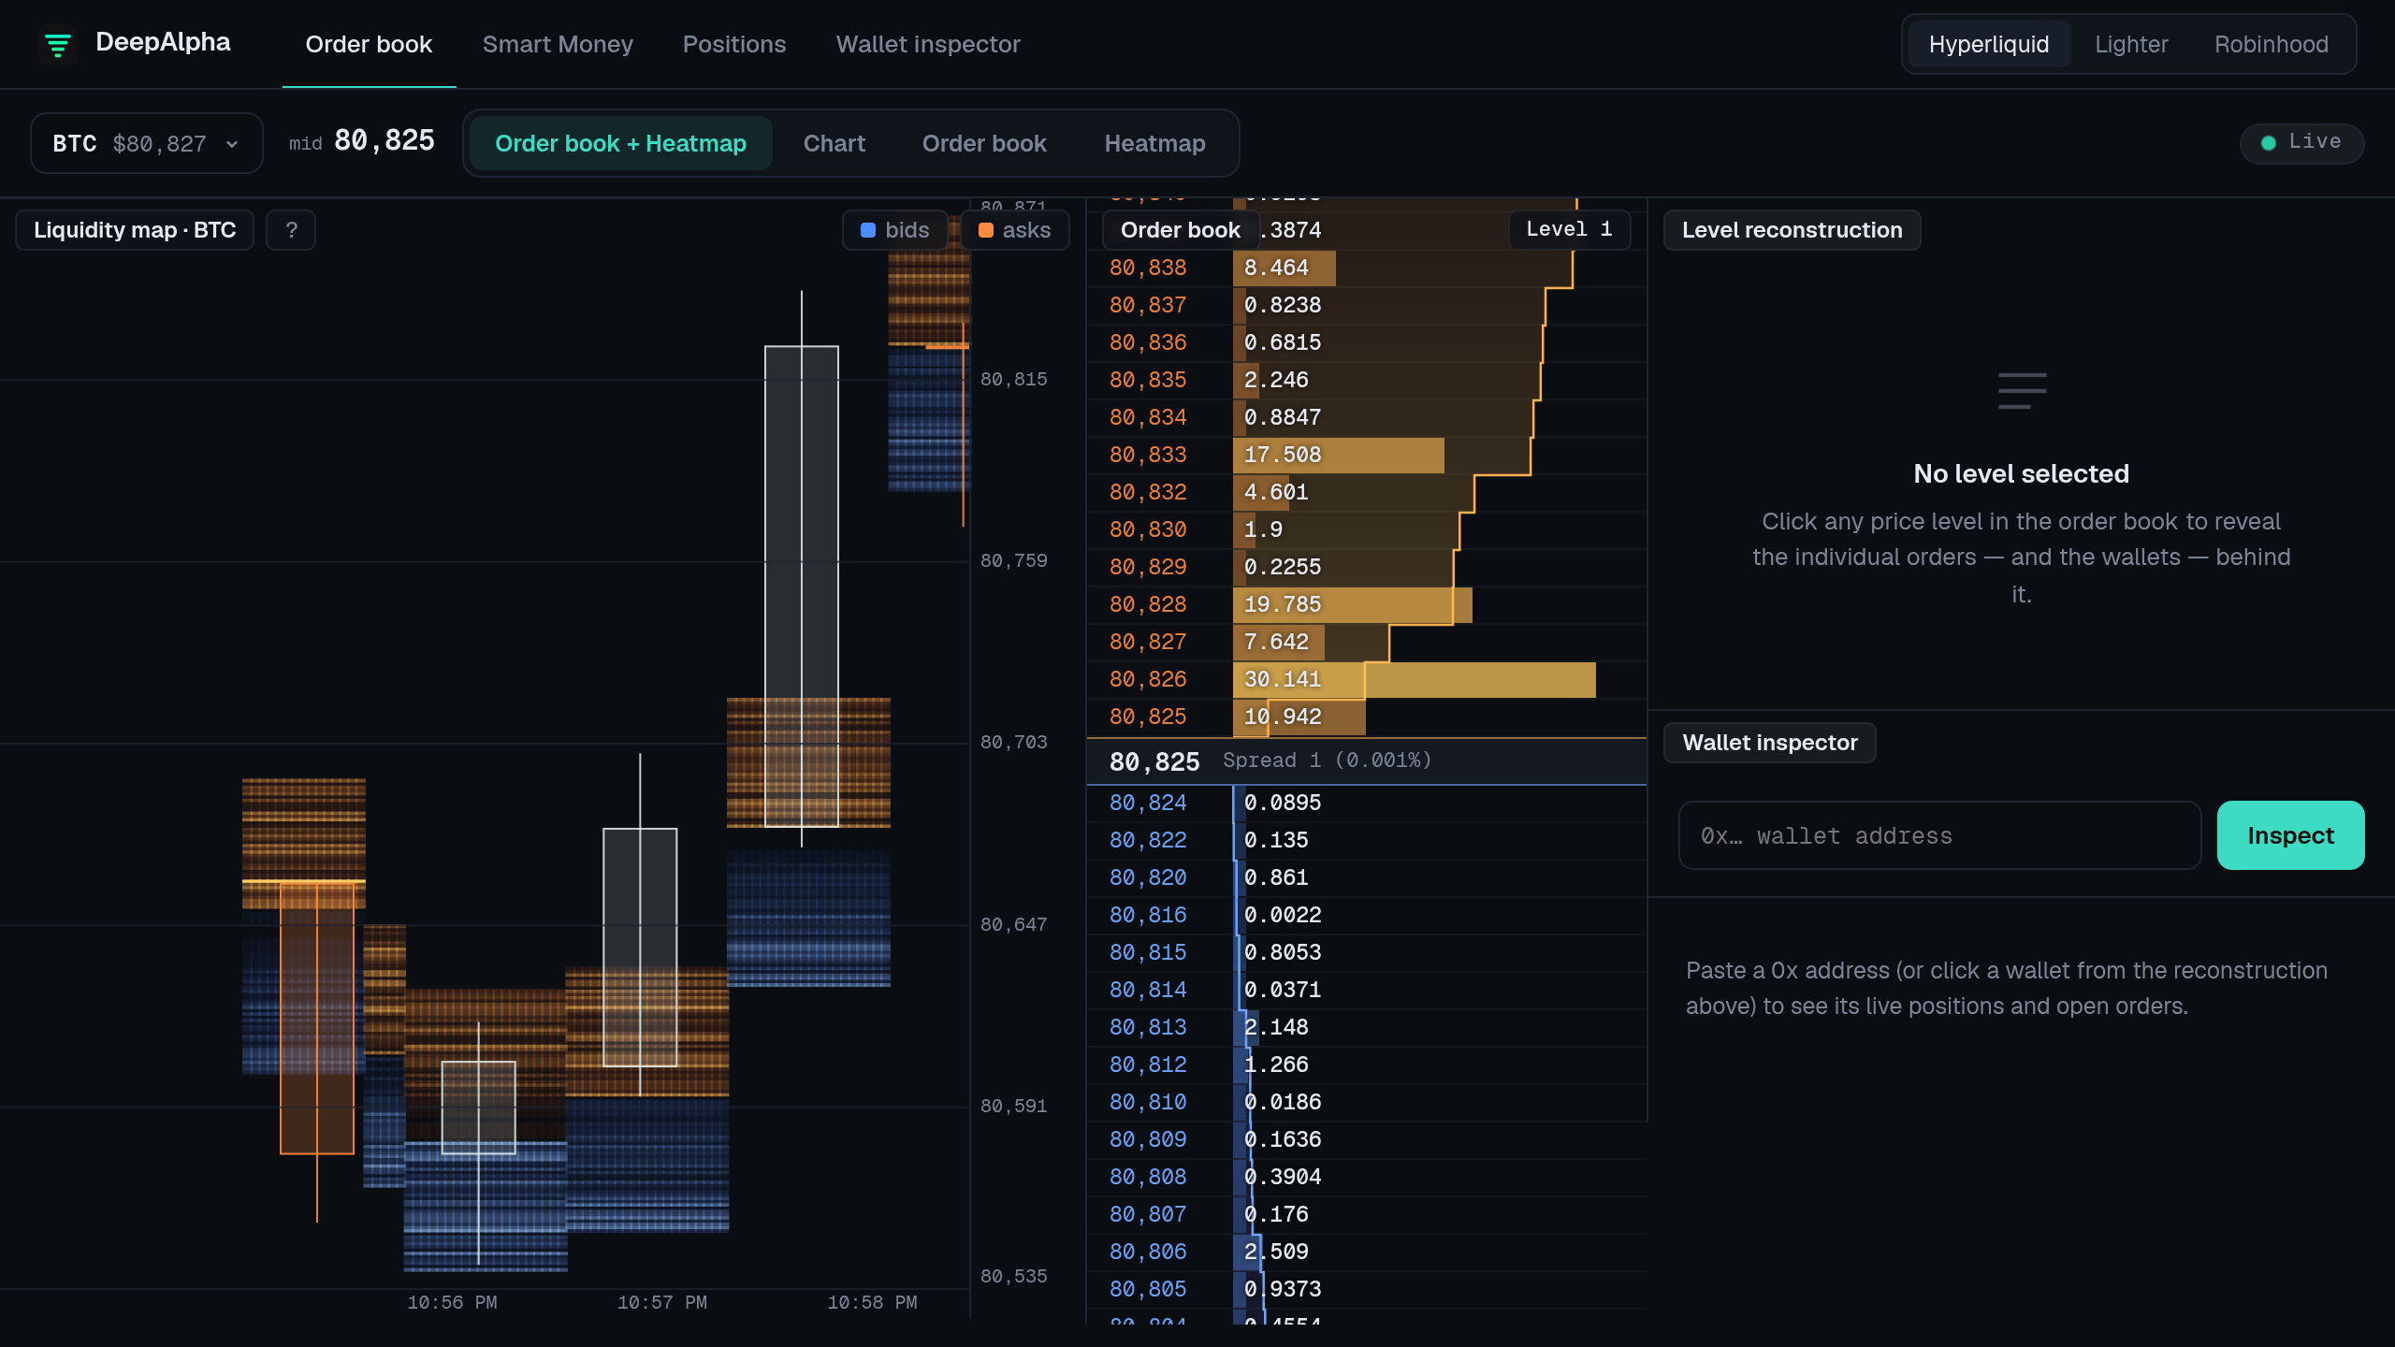Focus the 0x wallet address input field
The image size is (2395, 1347).
[1939, 835]
